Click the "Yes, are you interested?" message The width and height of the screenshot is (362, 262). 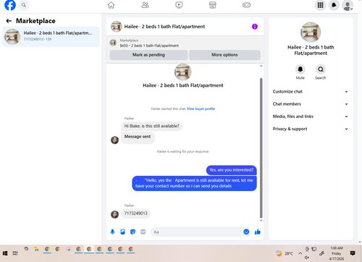coord(232,170)
